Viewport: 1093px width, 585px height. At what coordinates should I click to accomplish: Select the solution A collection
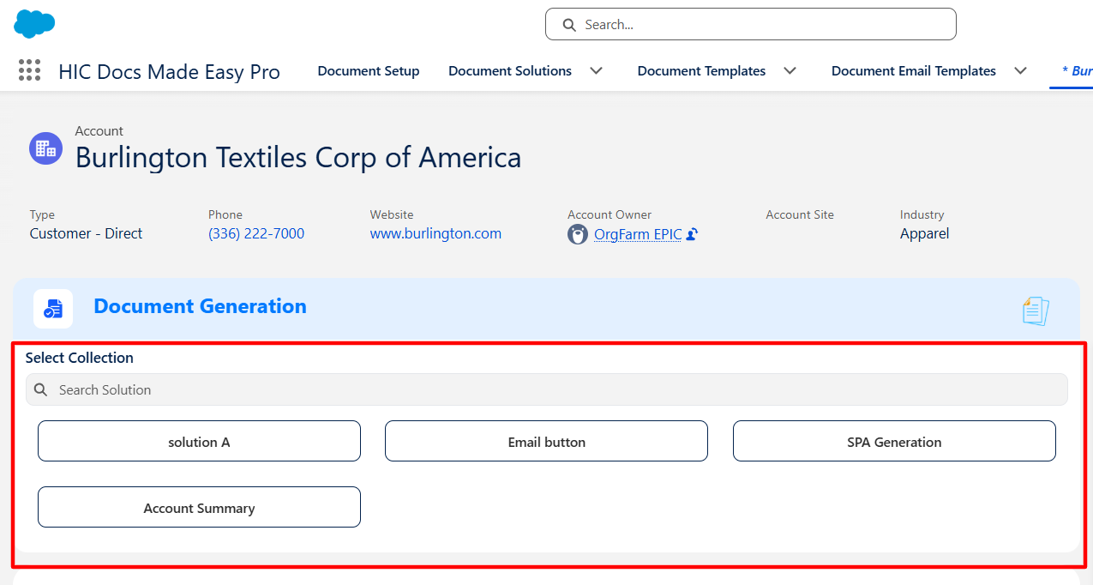(199, 441)
